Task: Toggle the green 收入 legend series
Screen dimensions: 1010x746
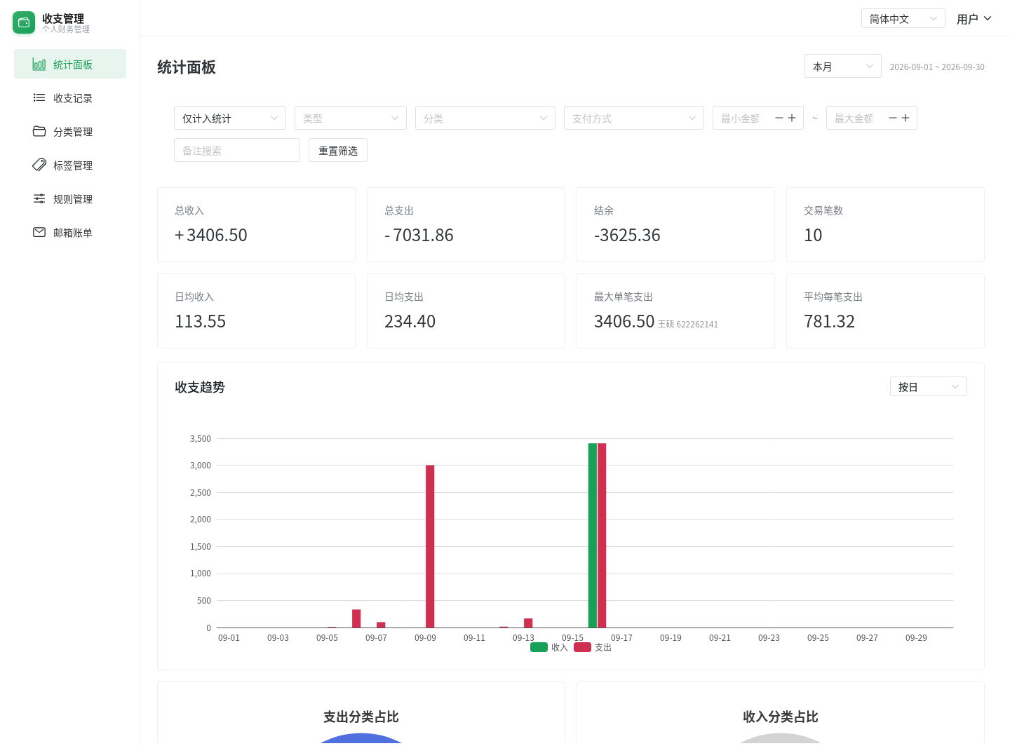Action: point(549,647)
